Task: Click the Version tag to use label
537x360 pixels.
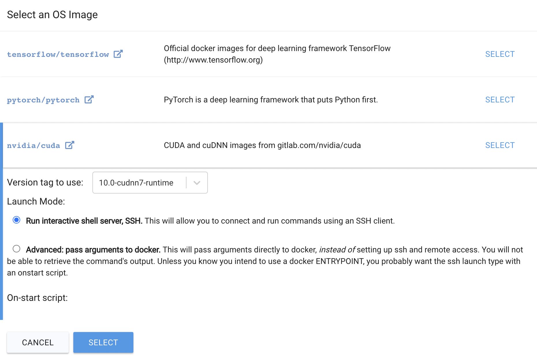Action: click(45, 183)
